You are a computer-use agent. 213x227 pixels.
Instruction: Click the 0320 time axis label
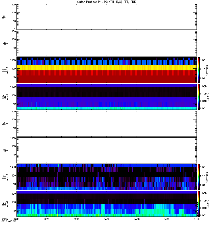137,219
